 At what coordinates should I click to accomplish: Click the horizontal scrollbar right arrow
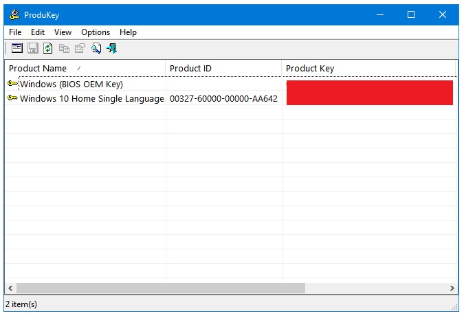pos(452,288)
